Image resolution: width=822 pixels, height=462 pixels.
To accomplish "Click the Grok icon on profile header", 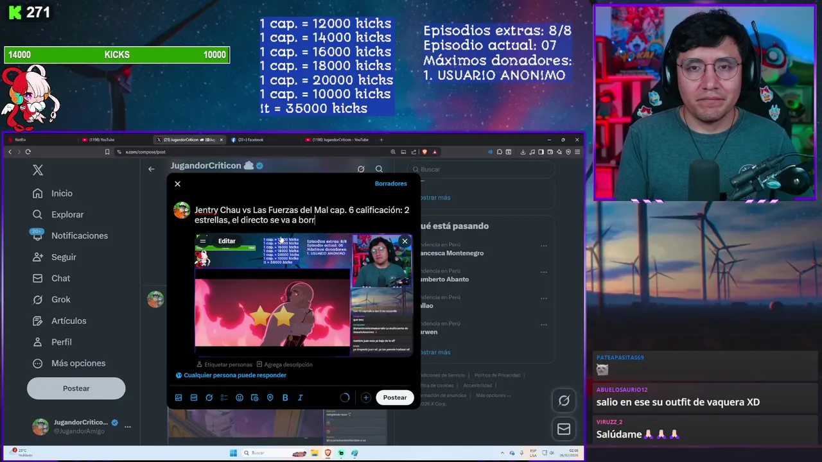I will (x=361, y=169).
